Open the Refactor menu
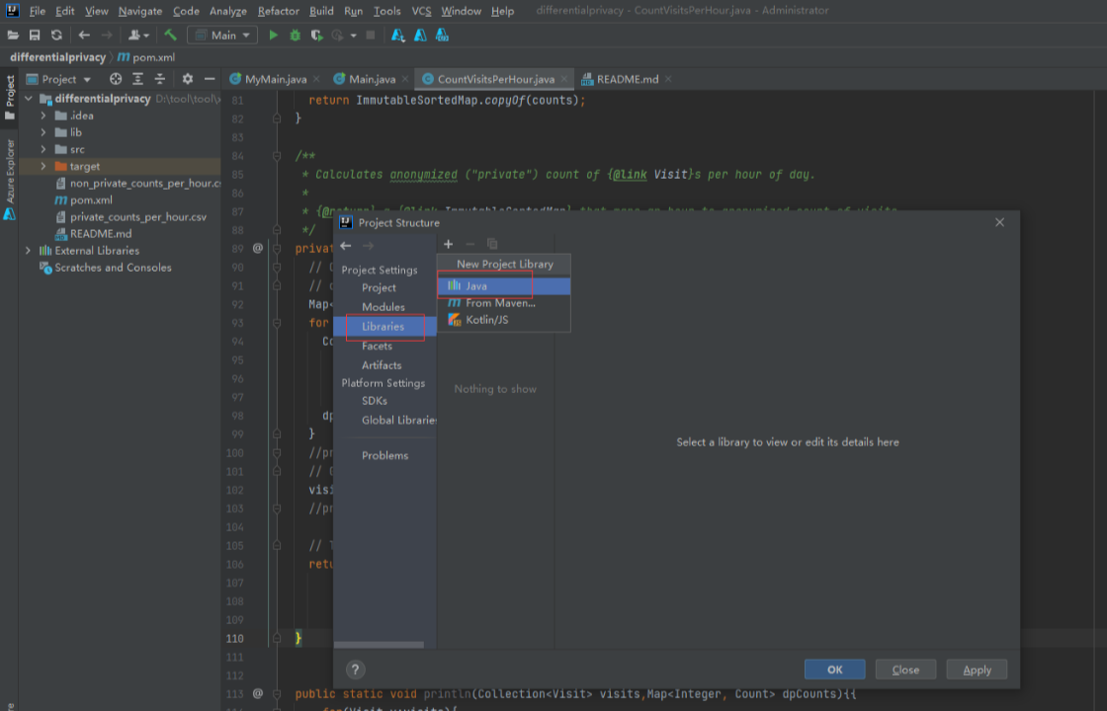 pos(278,11)
